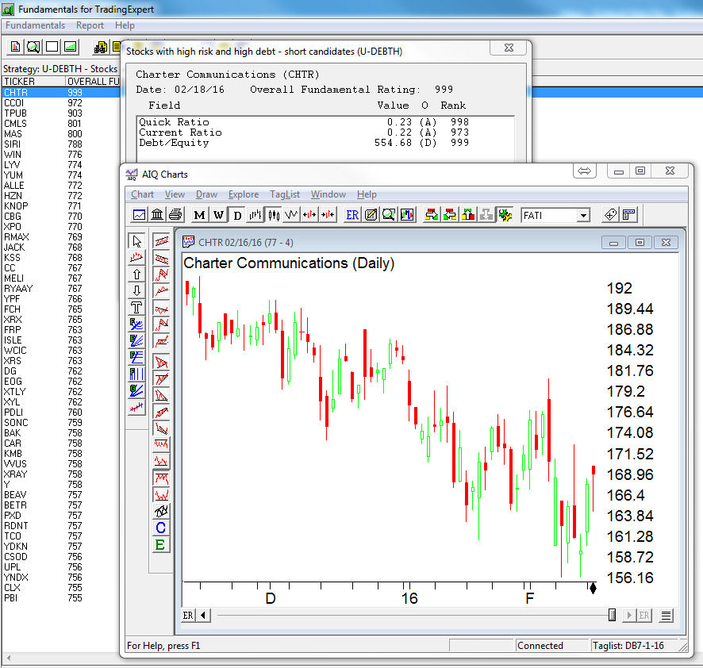Select the trendline drawing tool
The height and width of the screenshot is (668, 703).
coord(136,257)
